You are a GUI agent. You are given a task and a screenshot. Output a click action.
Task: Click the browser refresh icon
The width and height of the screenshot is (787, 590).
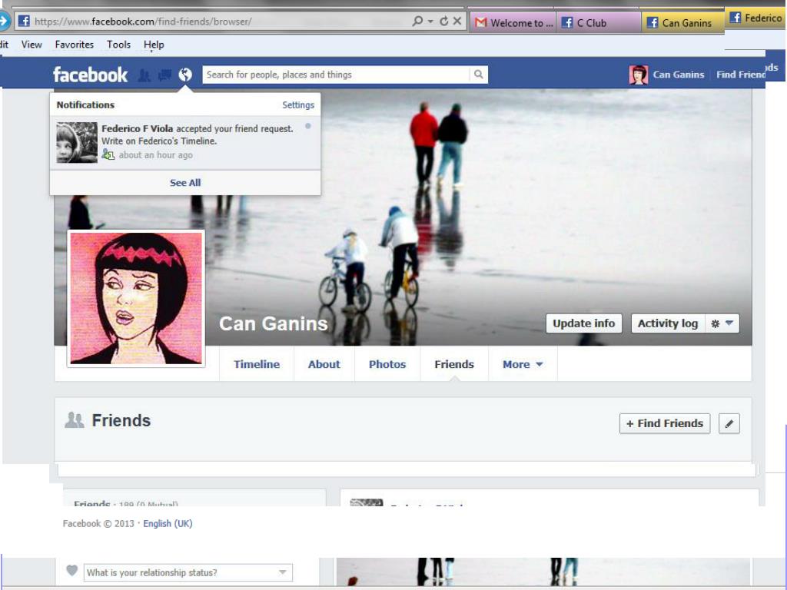pyautogui.click(x=443, y=21)
